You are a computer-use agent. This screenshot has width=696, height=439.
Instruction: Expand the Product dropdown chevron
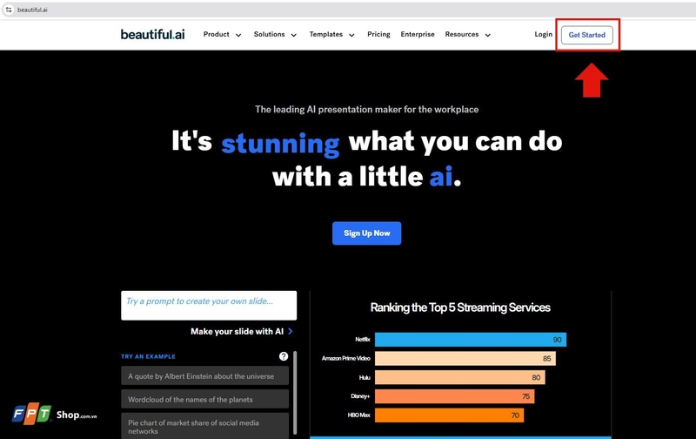[x=238, y=35]
